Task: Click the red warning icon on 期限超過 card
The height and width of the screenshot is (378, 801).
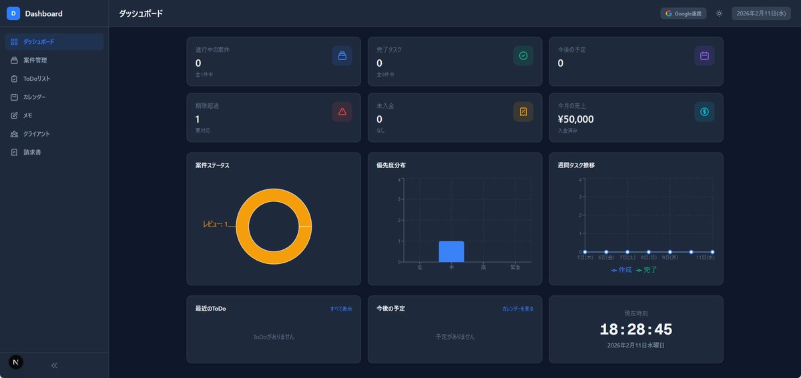Action: [342, 112]
